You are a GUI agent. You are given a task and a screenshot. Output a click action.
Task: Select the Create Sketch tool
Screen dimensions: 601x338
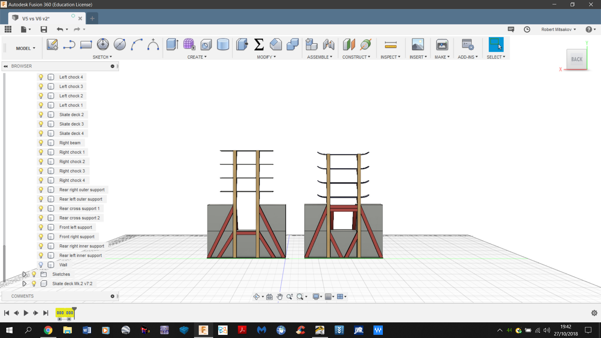pyautogui.click(x=52, y=44)
